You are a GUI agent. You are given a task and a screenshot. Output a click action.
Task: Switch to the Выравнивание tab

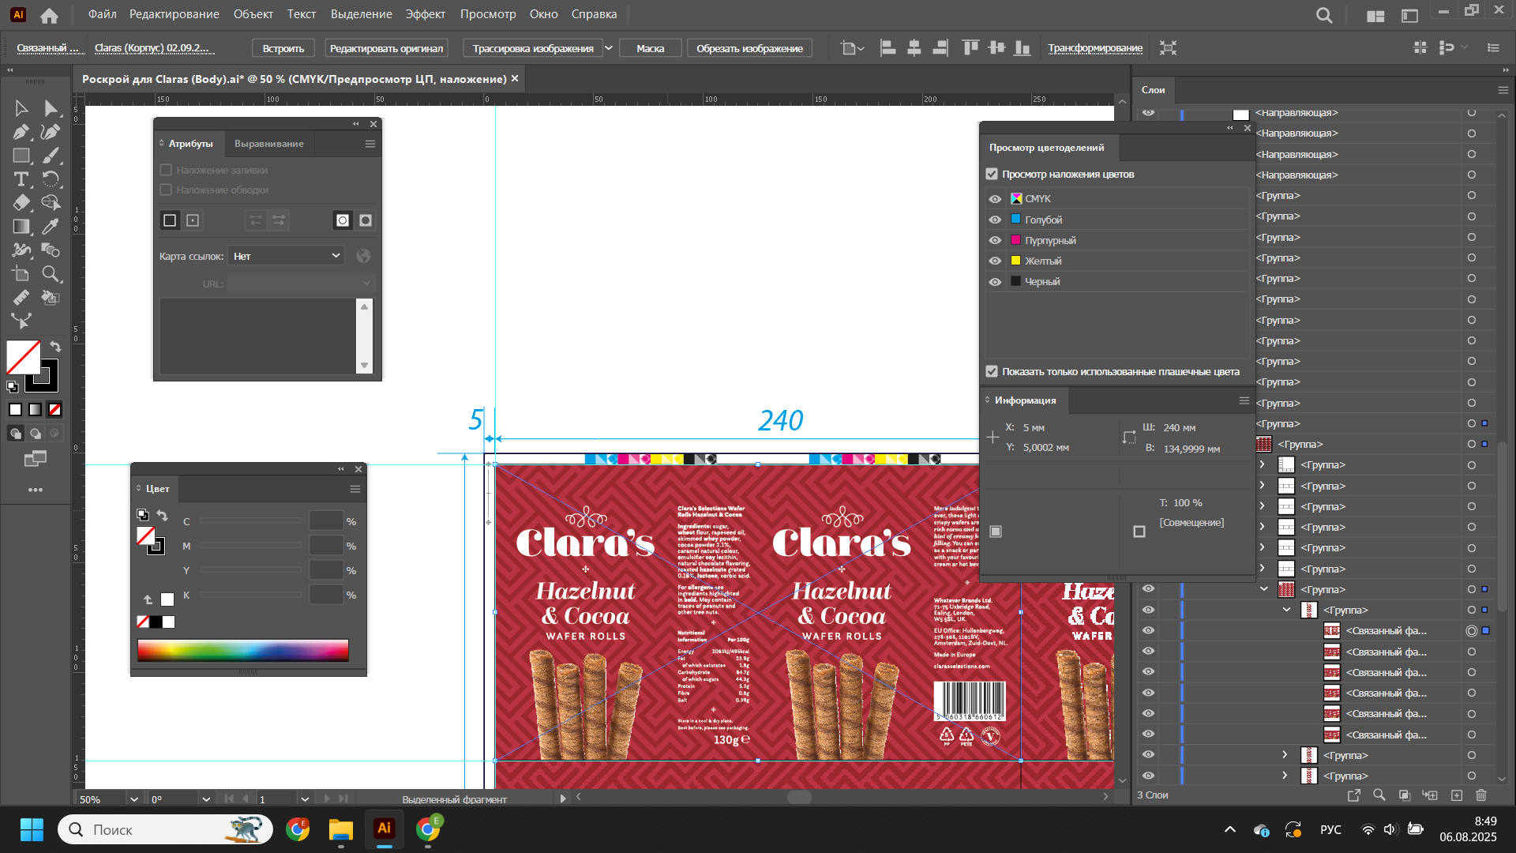[268, 144]
